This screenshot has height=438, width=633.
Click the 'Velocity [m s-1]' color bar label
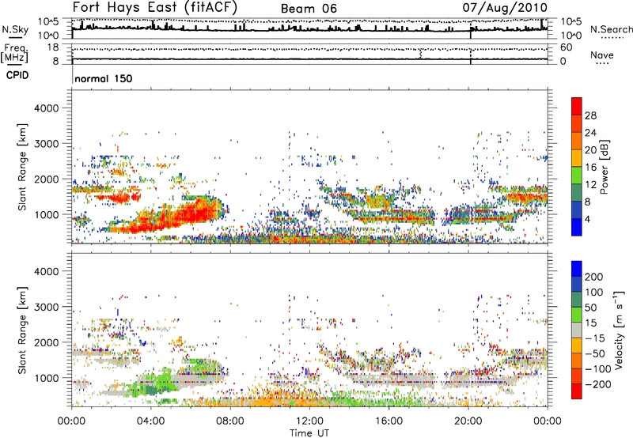point(619,330)
